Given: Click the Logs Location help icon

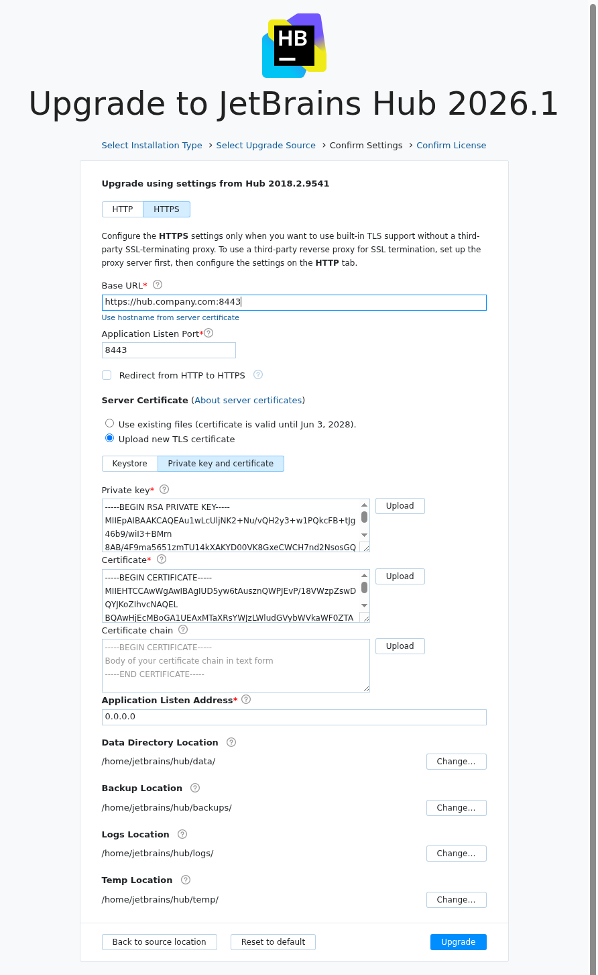Looking at the screenshot, I should coord(182,833).
